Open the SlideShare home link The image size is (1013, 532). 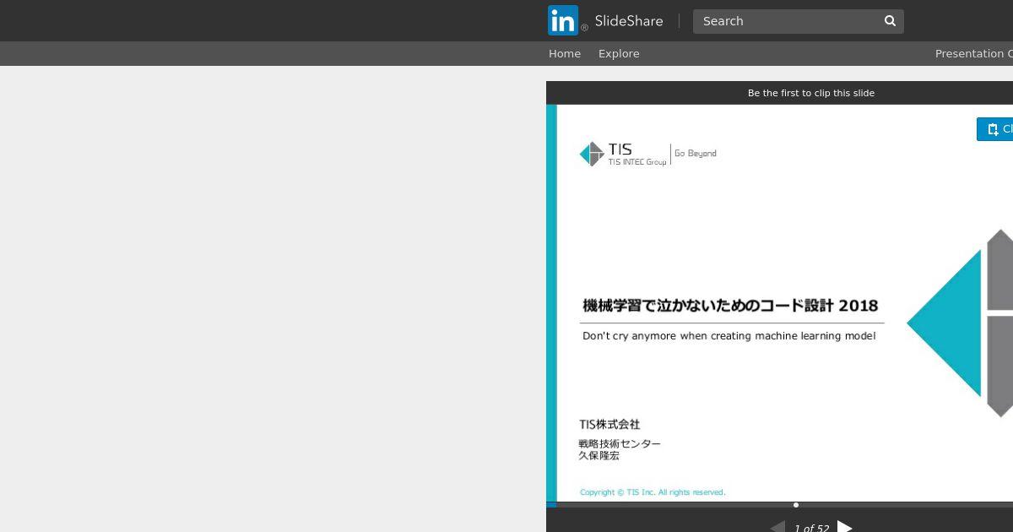click(629, 21)
